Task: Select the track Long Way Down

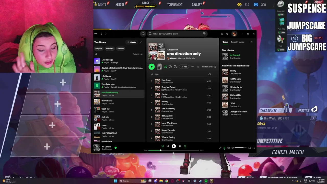Action: [183, 124]
